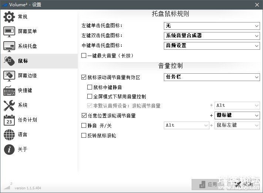Viewport: 263px width, 193px height.
Task: Open 左键双击托盘图标 dropdown showing 系统音量合成器
Action: point(212,36)
